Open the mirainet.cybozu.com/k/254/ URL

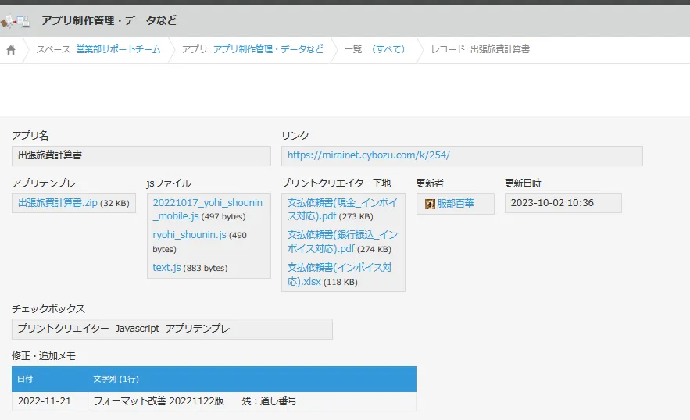click(368, 155)
